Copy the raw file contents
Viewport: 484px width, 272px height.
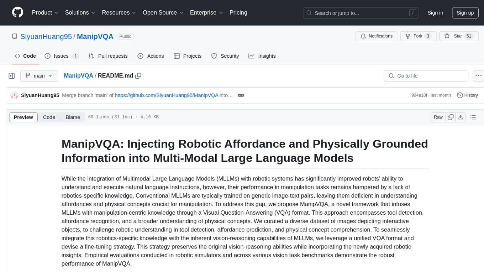click(x=451, y=117)
